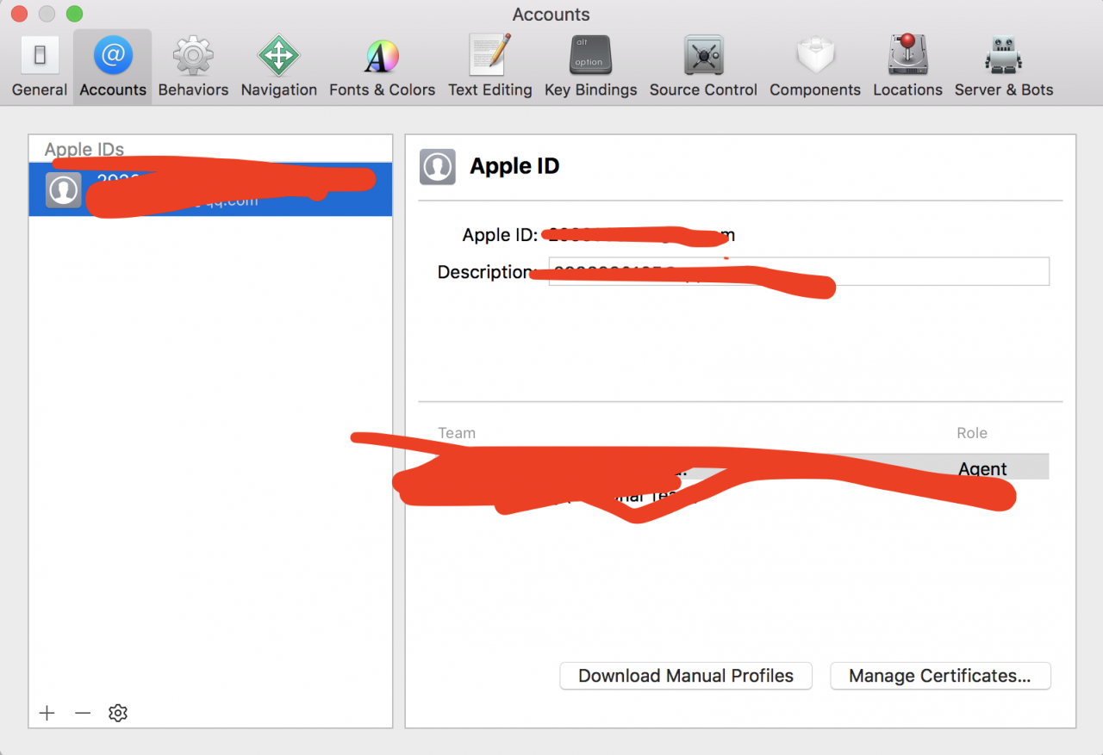Click the Manage Certificates button
This screenshot has width=1103, height=755.
click(940, 676)
